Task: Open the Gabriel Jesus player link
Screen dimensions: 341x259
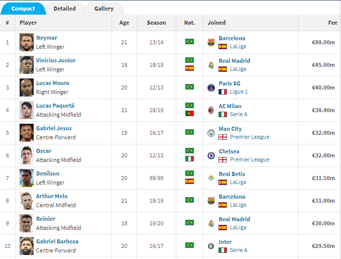Action: 54,128
